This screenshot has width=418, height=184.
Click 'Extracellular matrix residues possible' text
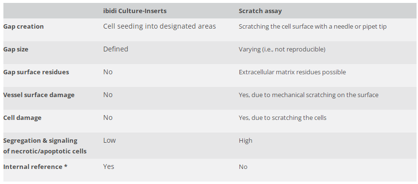[292, 72]
